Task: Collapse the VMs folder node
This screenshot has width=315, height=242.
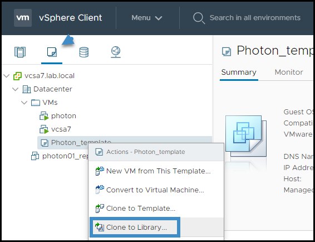Action: click(x=24, y=103)
